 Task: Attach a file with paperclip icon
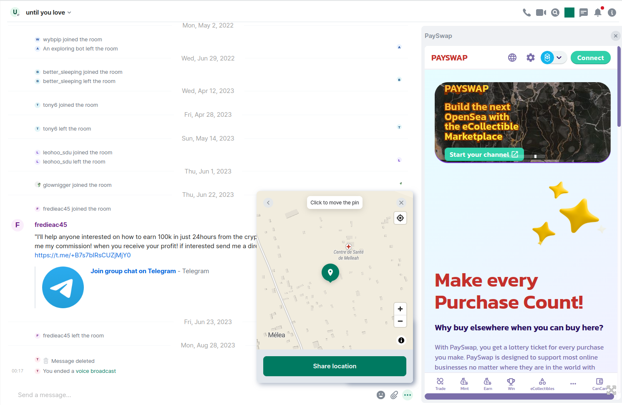394,395
